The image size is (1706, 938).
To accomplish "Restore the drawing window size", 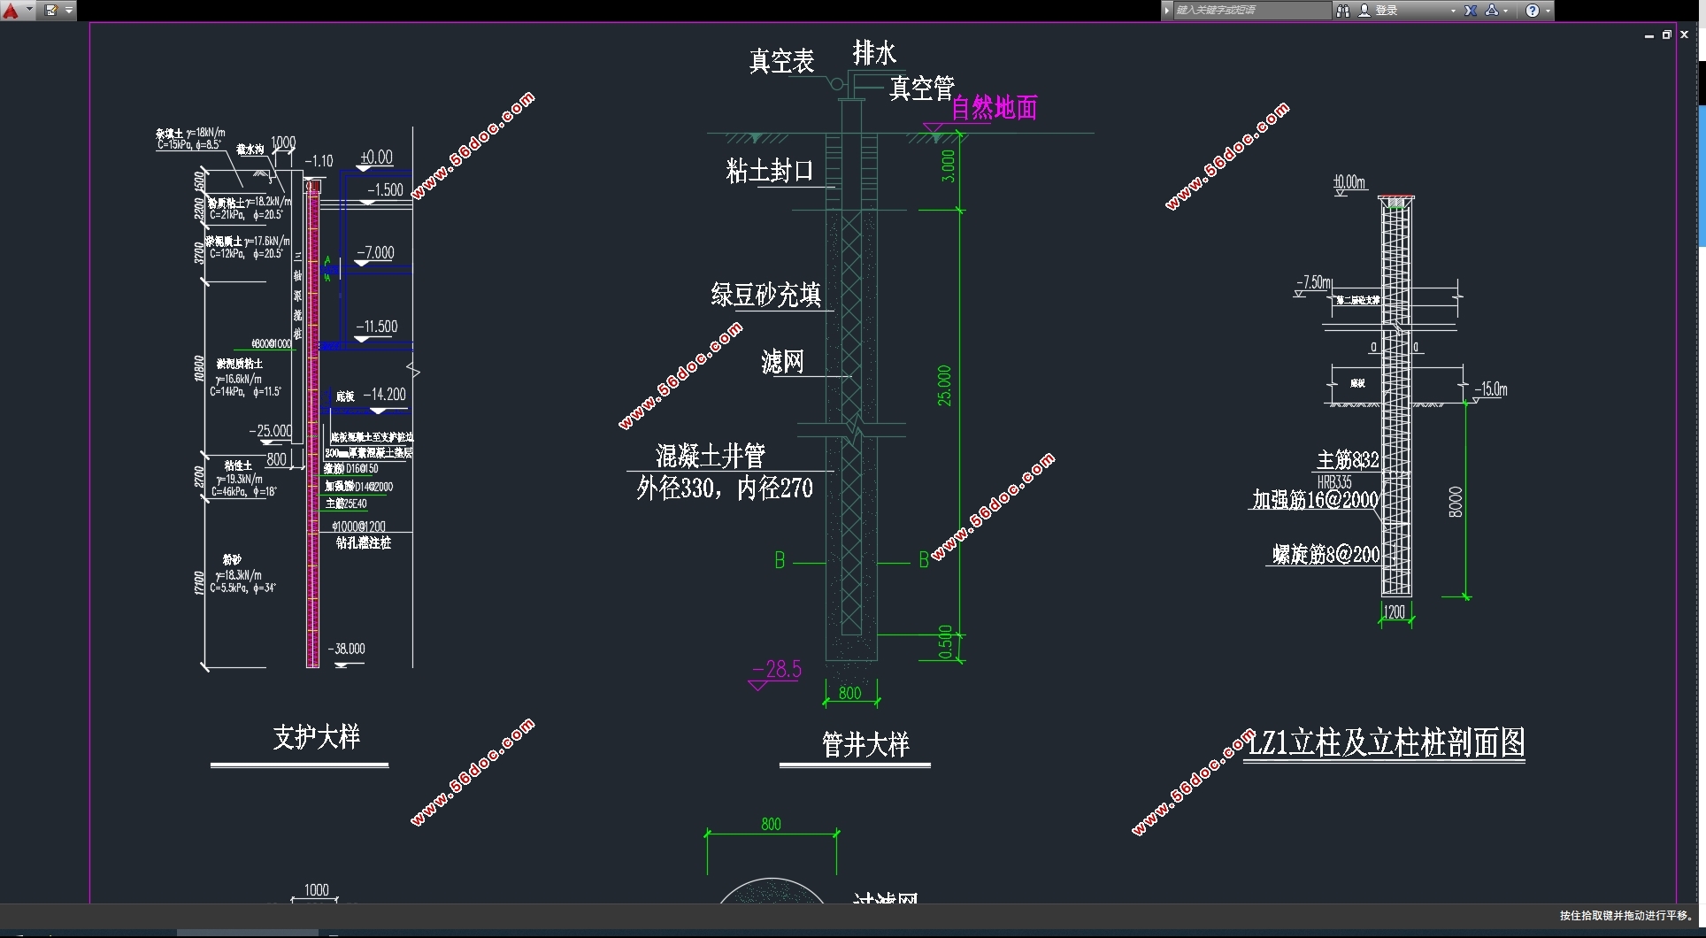I will (1667, 35).
